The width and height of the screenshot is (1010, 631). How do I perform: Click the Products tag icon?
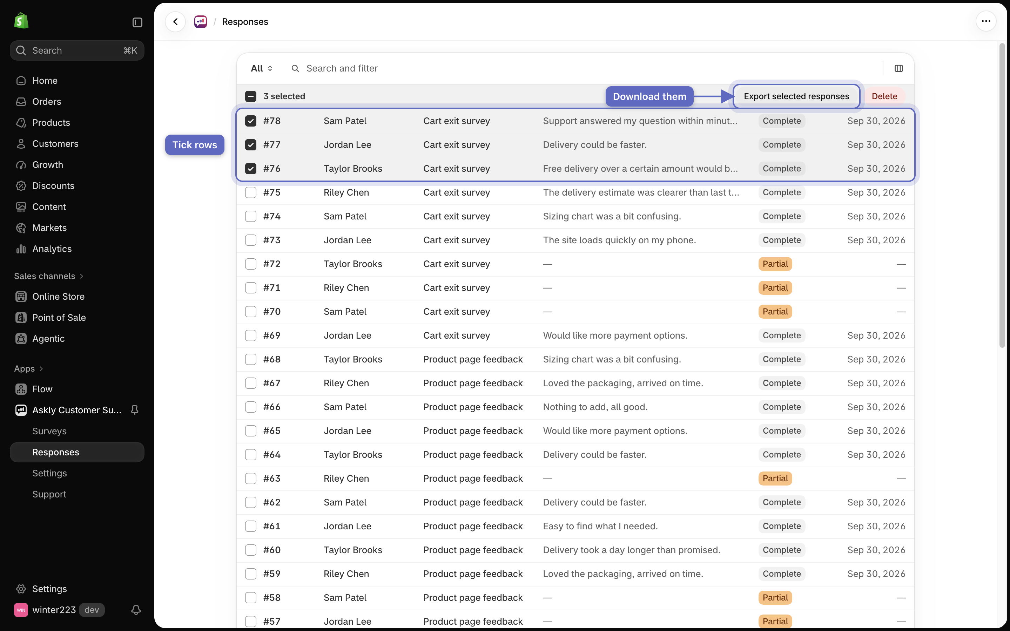point(21,123)
